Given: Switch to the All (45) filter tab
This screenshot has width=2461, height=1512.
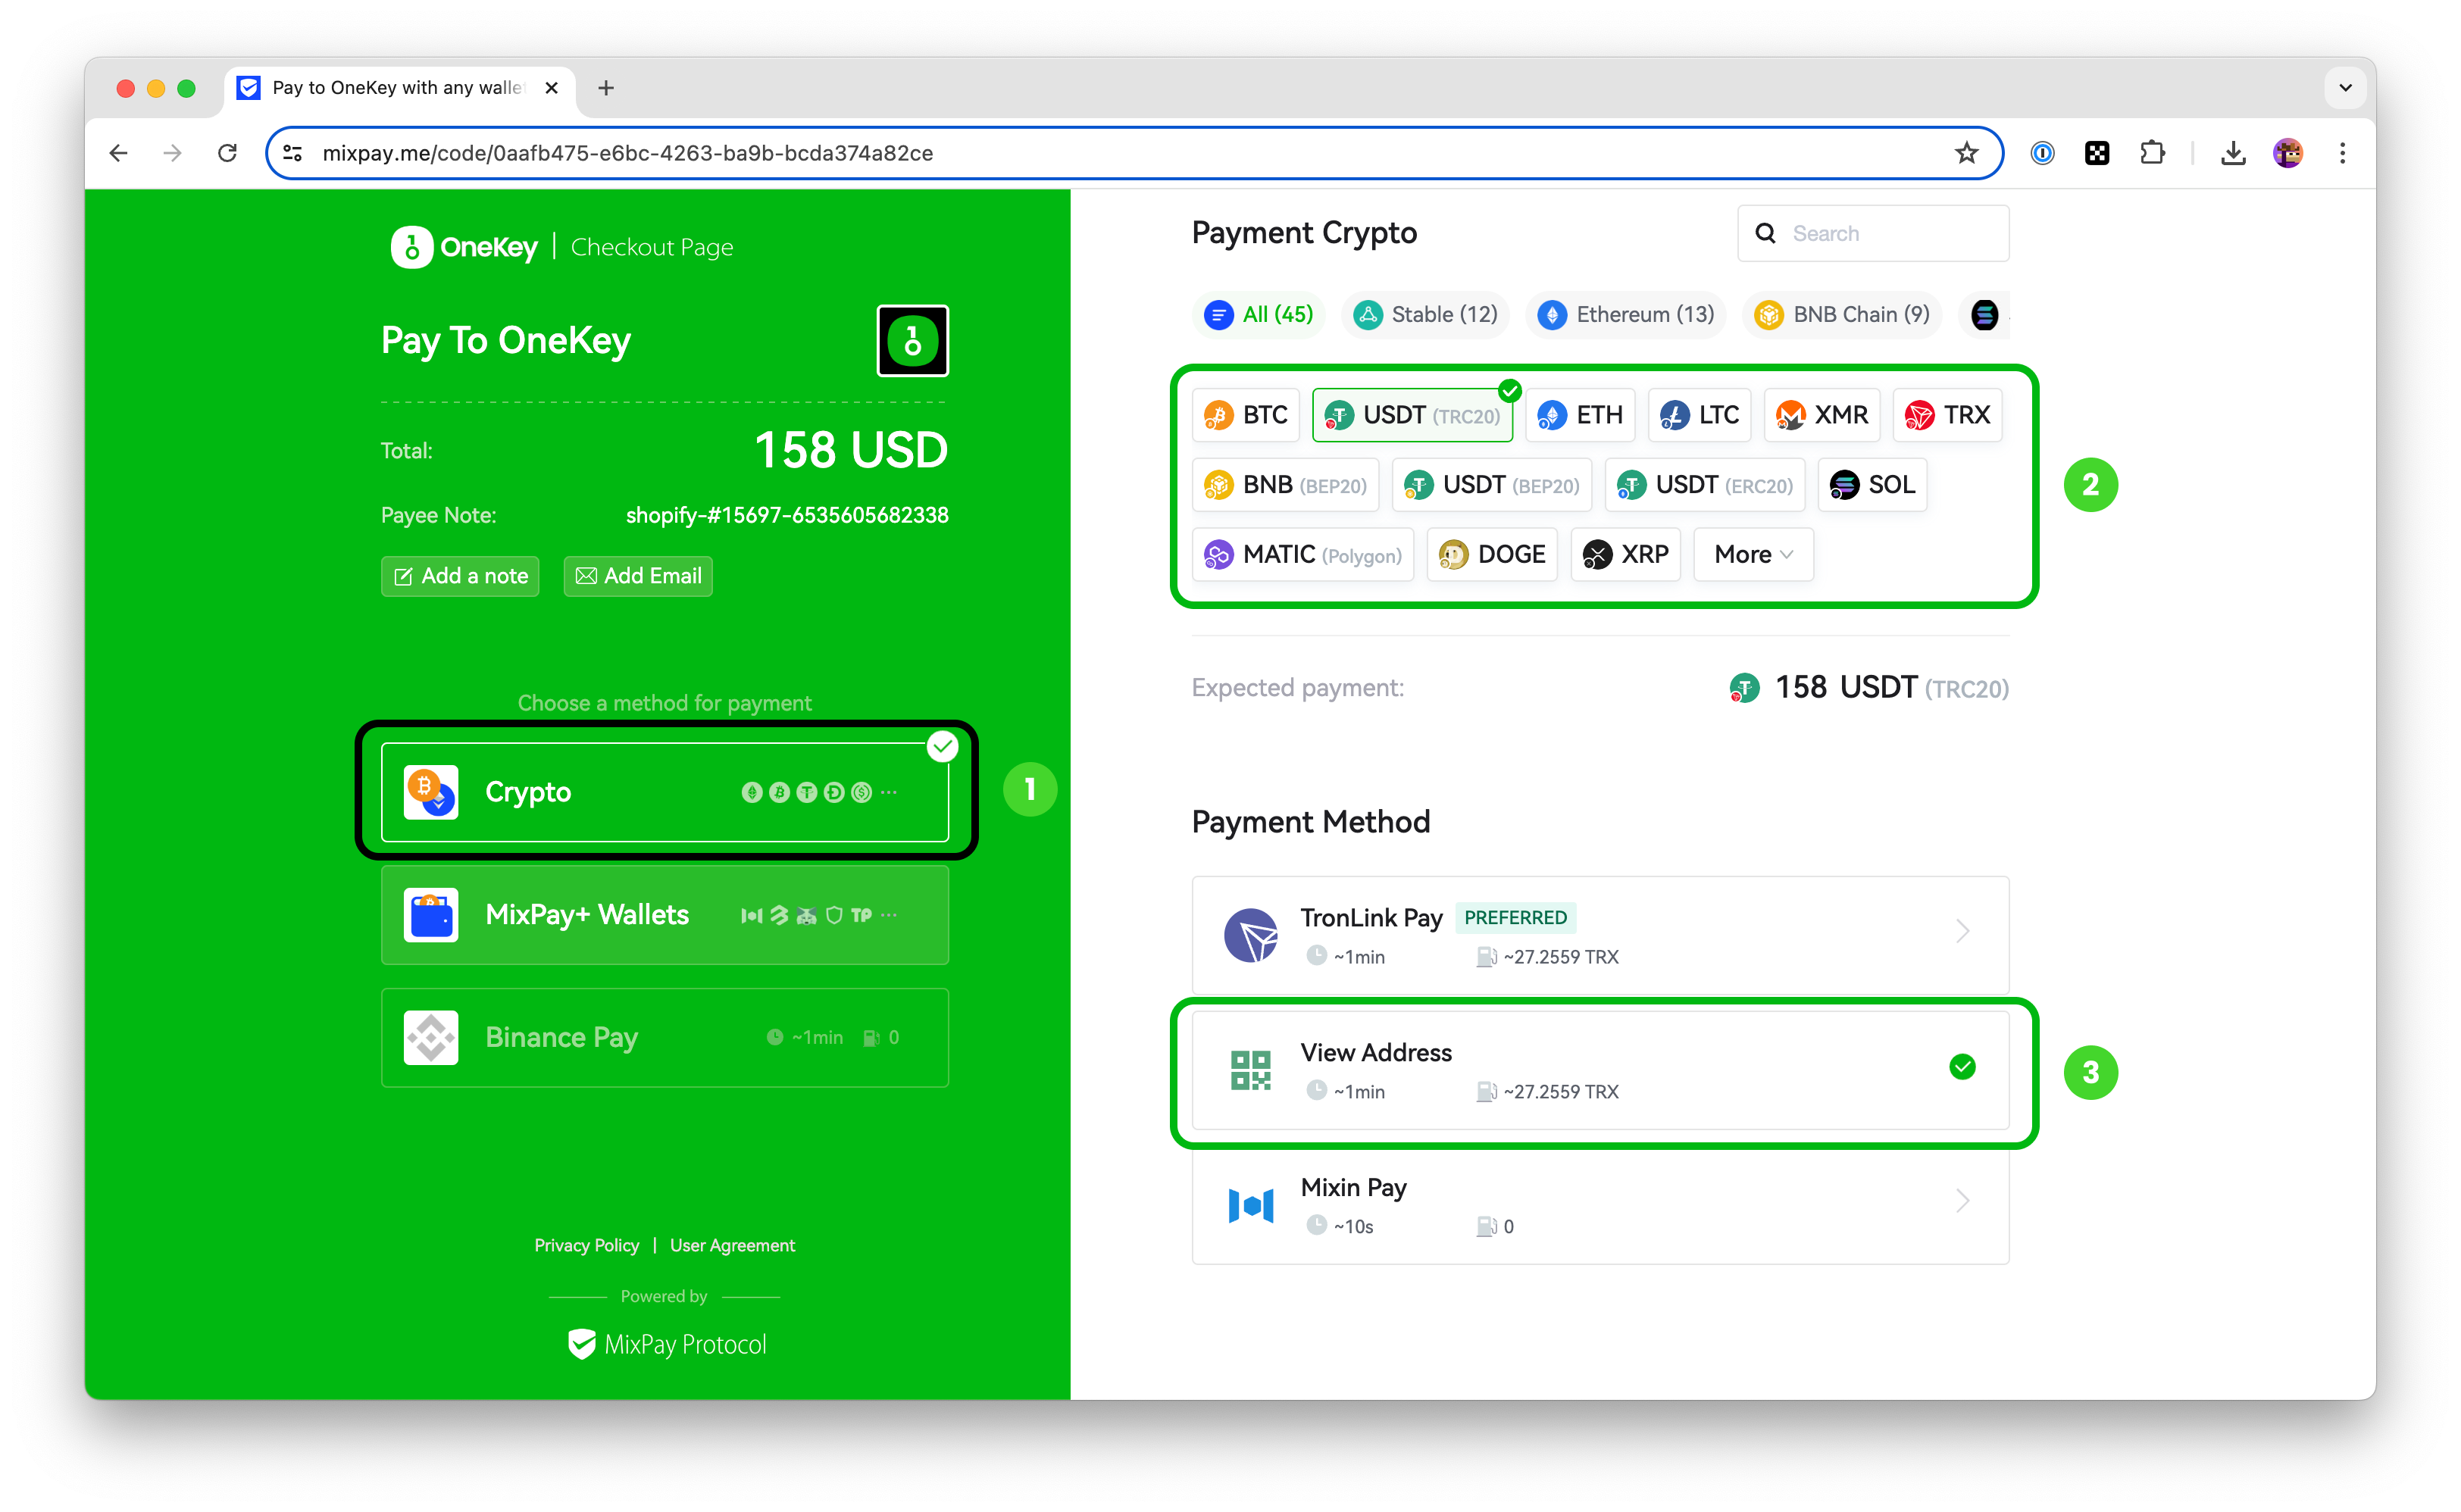Looking at the screenshot, I should click(1259, 315).
